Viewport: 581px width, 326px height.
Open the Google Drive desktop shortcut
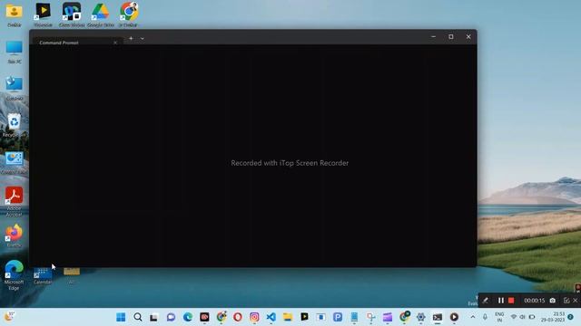[x=101, y=14]
